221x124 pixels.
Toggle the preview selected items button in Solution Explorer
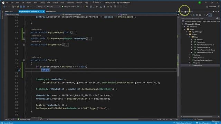coord(210,15)
